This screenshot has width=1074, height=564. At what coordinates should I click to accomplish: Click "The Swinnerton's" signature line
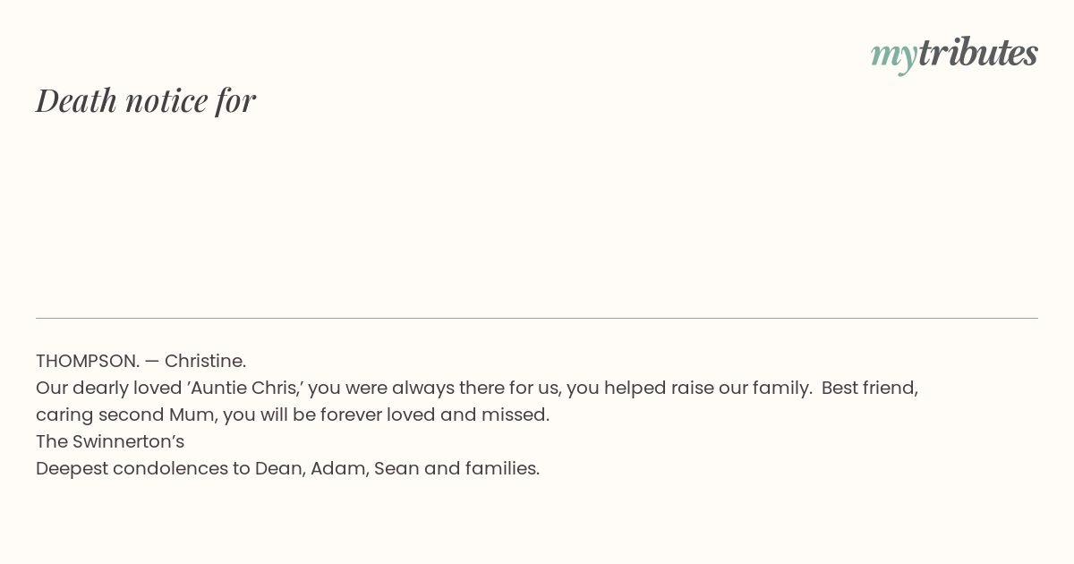[110, 441]
